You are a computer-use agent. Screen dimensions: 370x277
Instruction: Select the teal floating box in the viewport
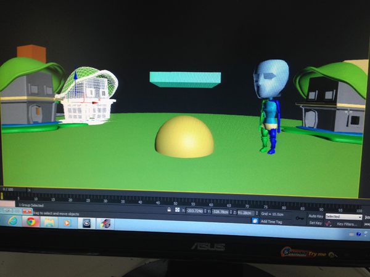185,80
